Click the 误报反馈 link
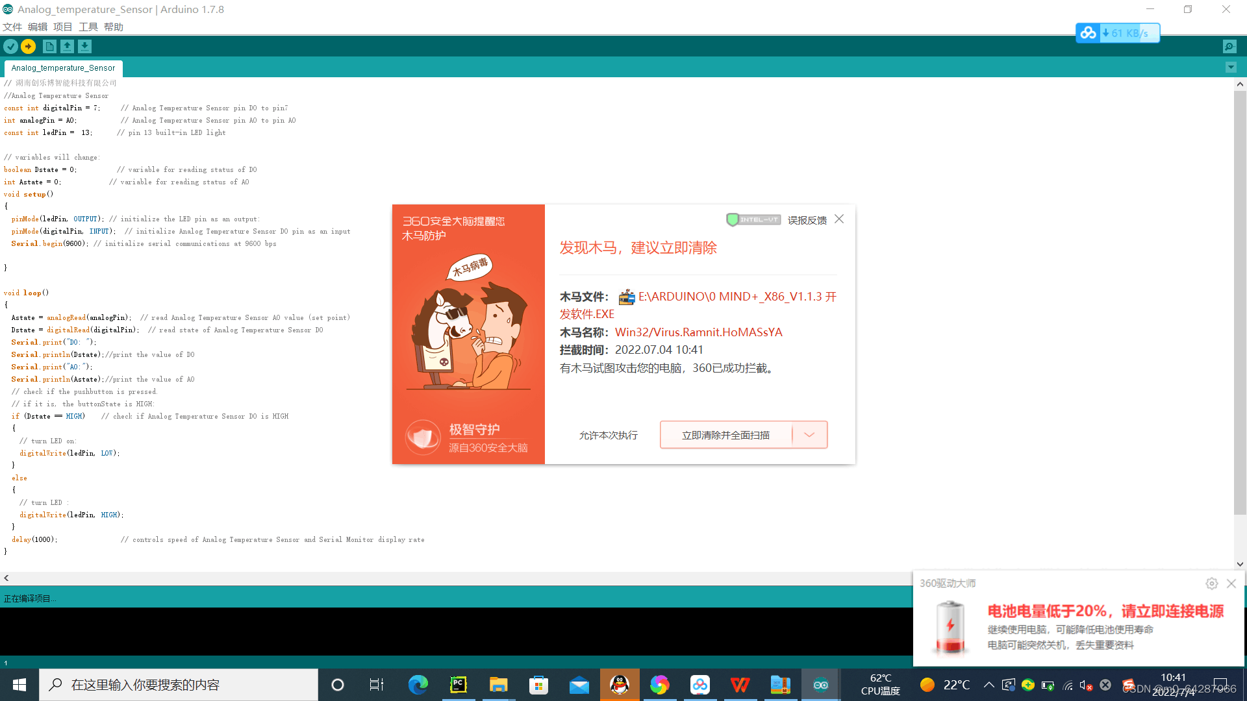 [x=807, y=220]
